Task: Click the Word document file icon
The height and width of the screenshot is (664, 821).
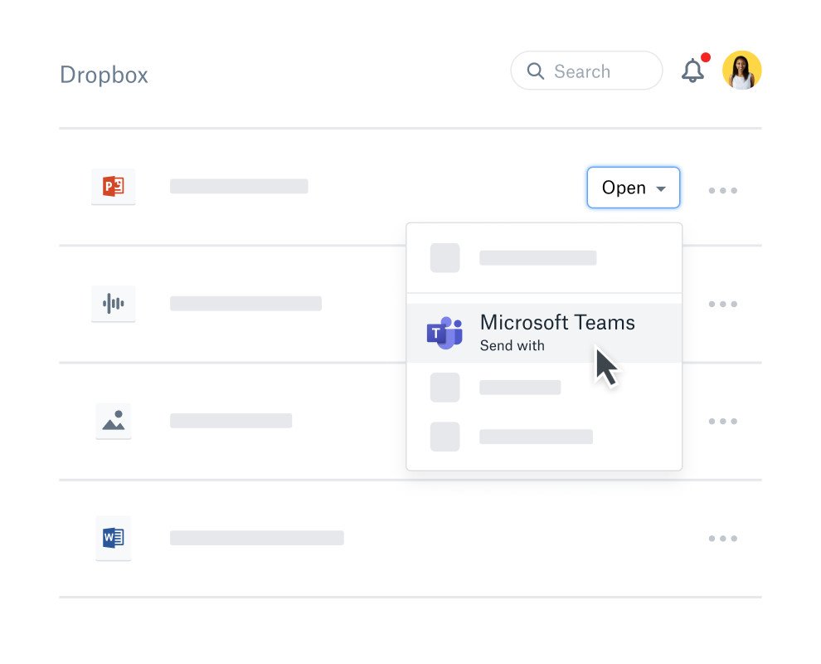Action: click(113, 538)
